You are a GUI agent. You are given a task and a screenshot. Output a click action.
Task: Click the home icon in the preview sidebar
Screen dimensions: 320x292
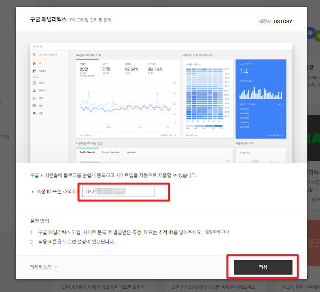(34, 63)
